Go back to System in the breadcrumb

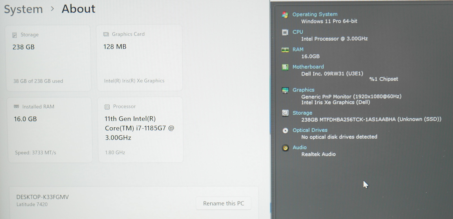(x=23, y=9)
